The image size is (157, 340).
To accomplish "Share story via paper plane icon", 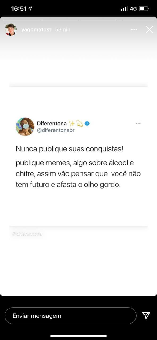I will pyautogui.click(x=146, y=316).
